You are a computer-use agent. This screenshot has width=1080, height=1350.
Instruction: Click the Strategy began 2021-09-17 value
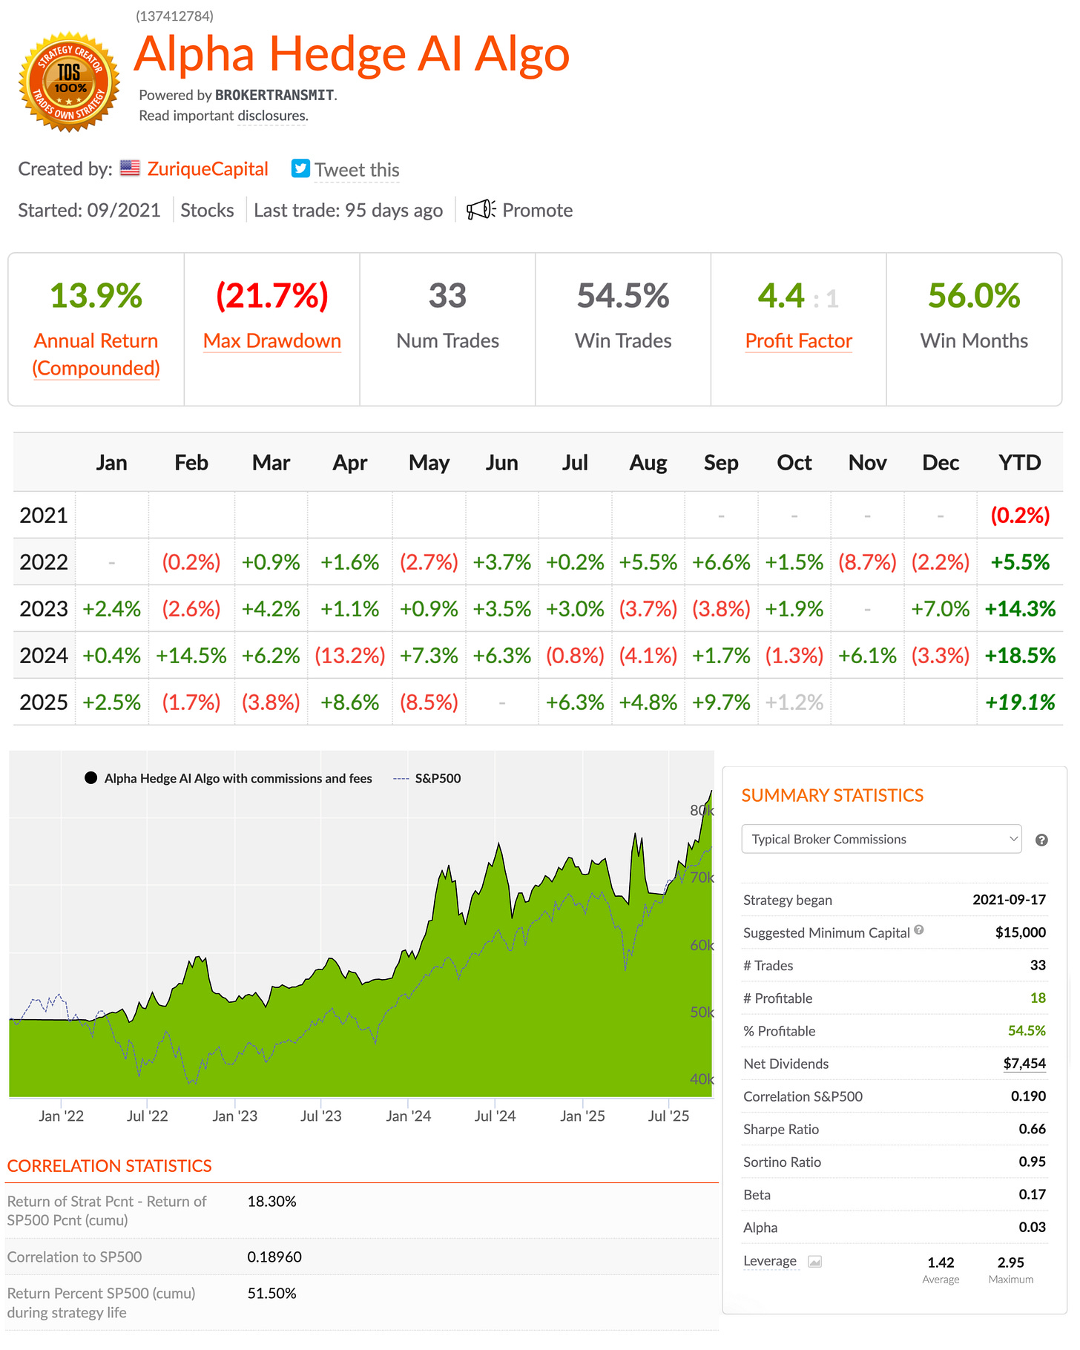point(1009,900)
